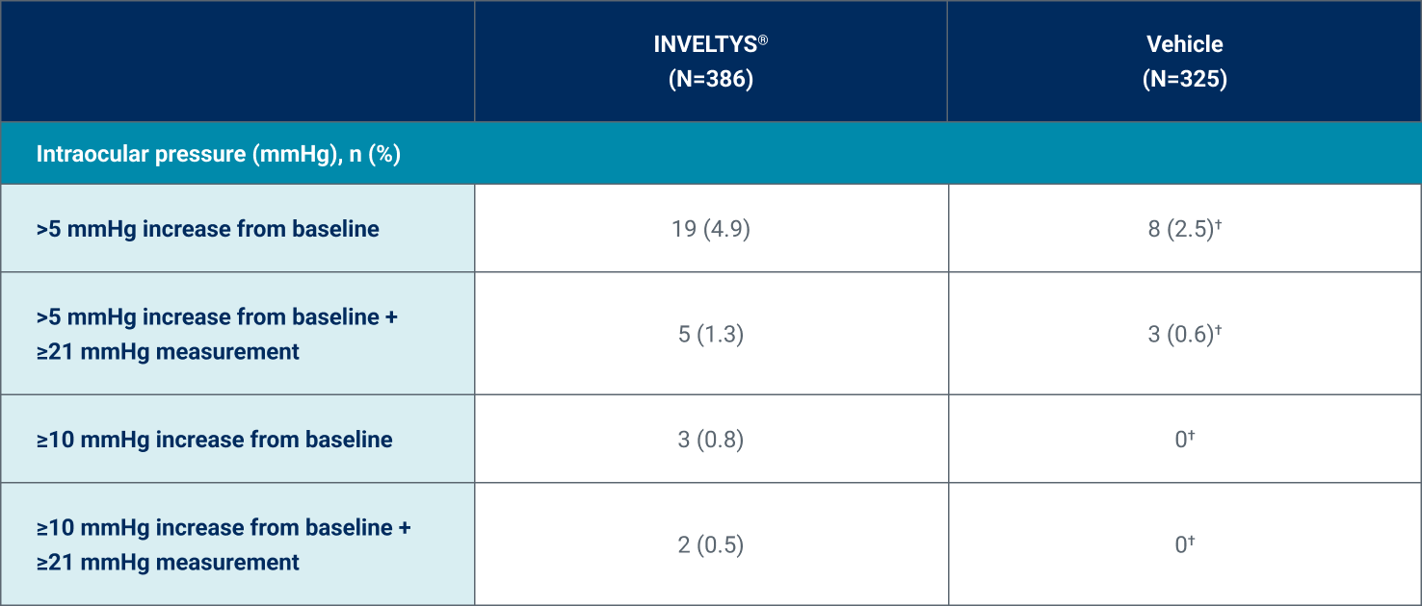Click the ≥10 mmHg increase from baseline label

215,440
